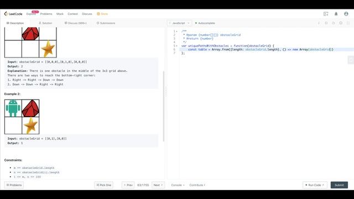This screenshot has width=354, height=199.
Task: Click the side feedback tab on the editor
Action: [351, 60]
